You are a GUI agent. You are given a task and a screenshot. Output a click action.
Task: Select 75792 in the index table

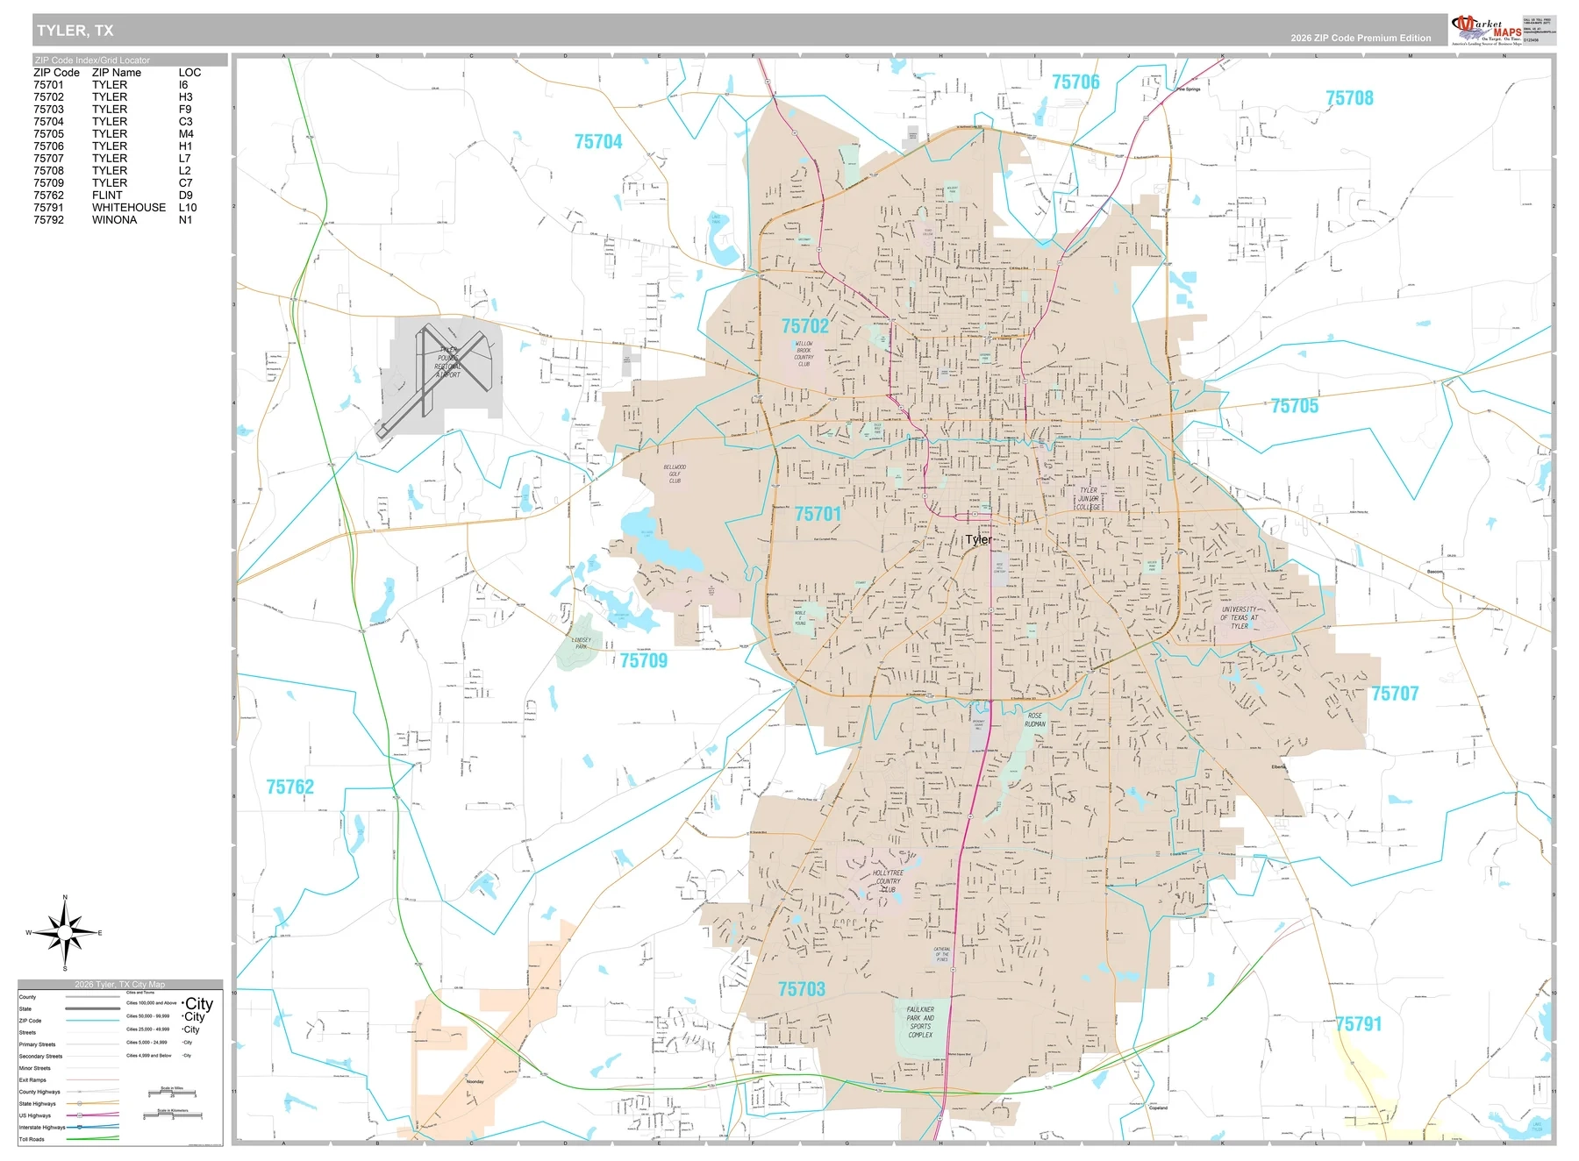pyautogui.click(x=48, y=220)
